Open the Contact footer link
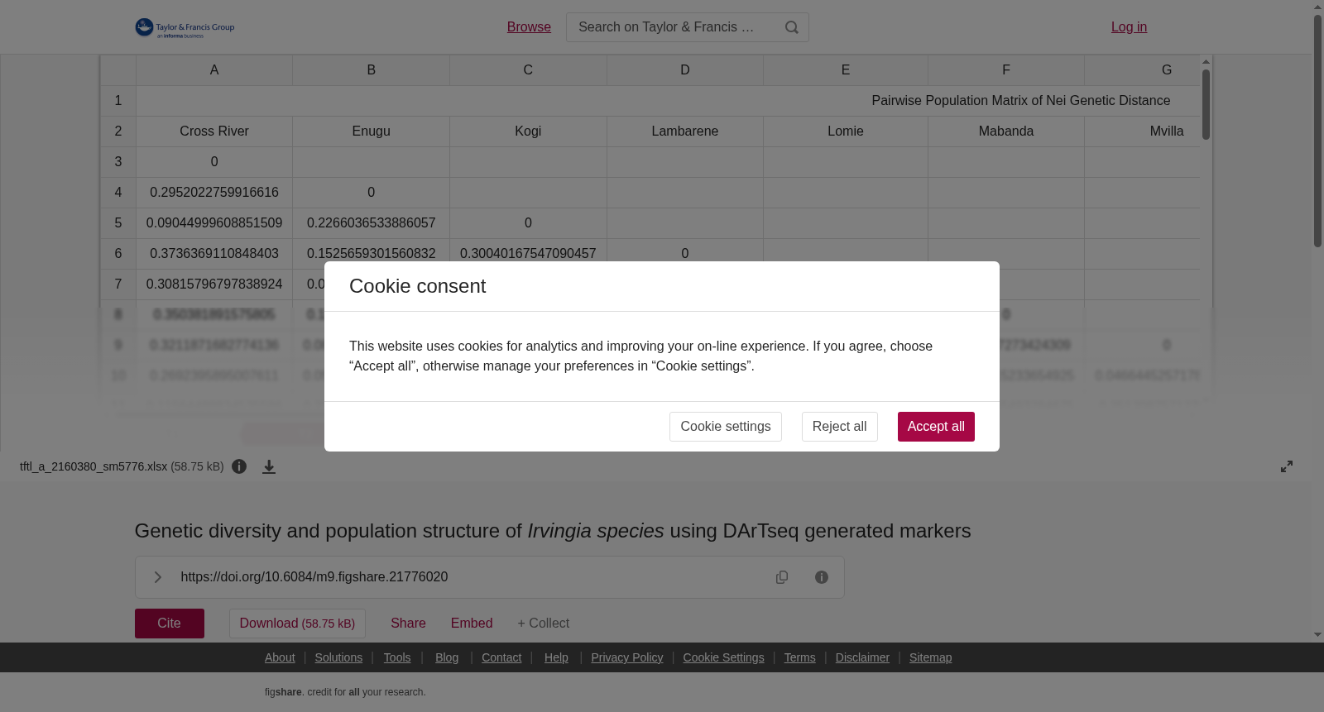The width and height of the screenshot is (1324, 712). (501, 657)
